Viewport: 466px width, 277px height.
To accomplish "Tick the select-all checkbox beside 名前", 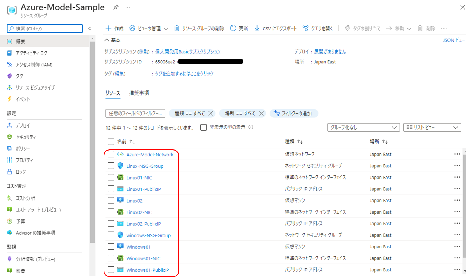I will coord(111,142).
